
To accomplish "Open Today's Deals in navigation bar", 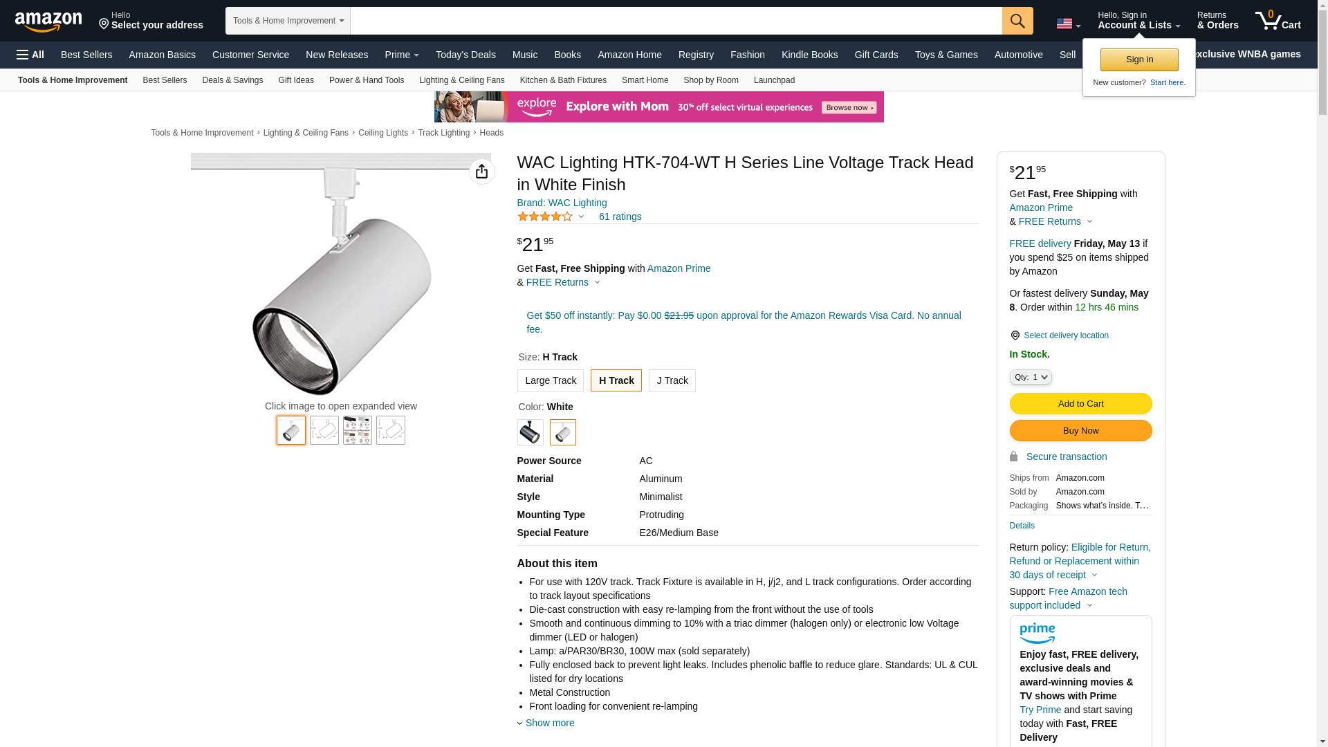I will coord(465,55).
